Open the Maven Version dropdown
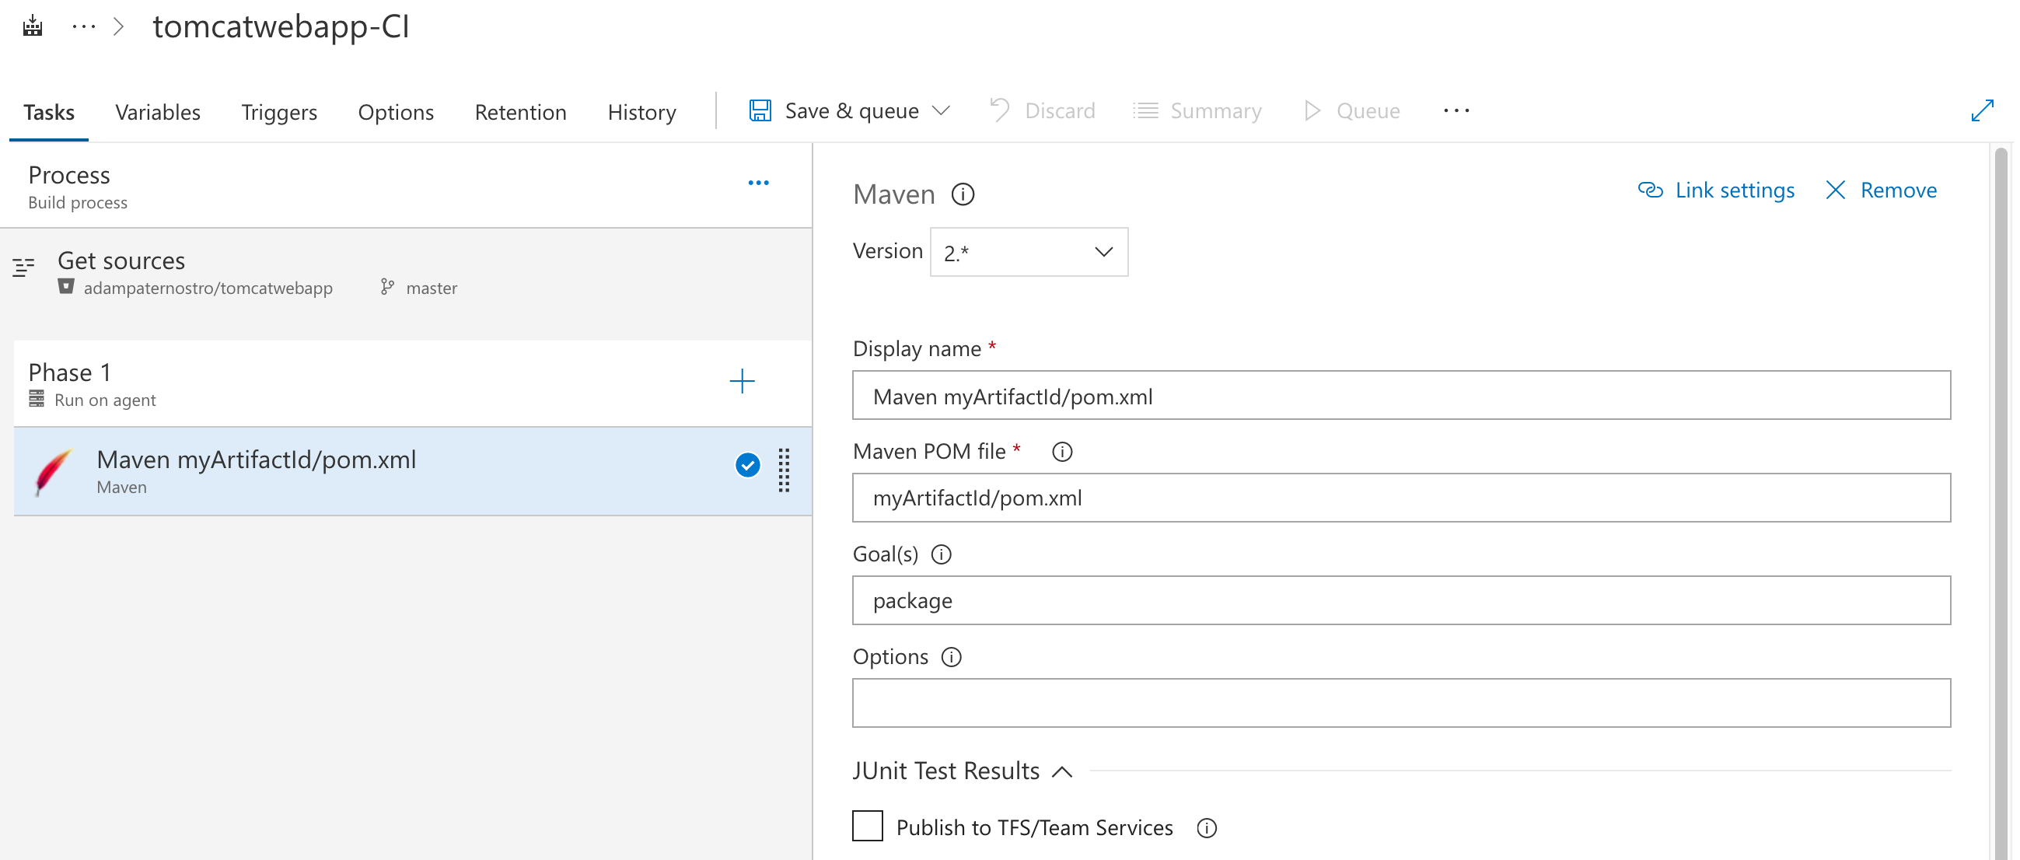This screenshot has width=2020, height=860. (x=1028, y=253)
